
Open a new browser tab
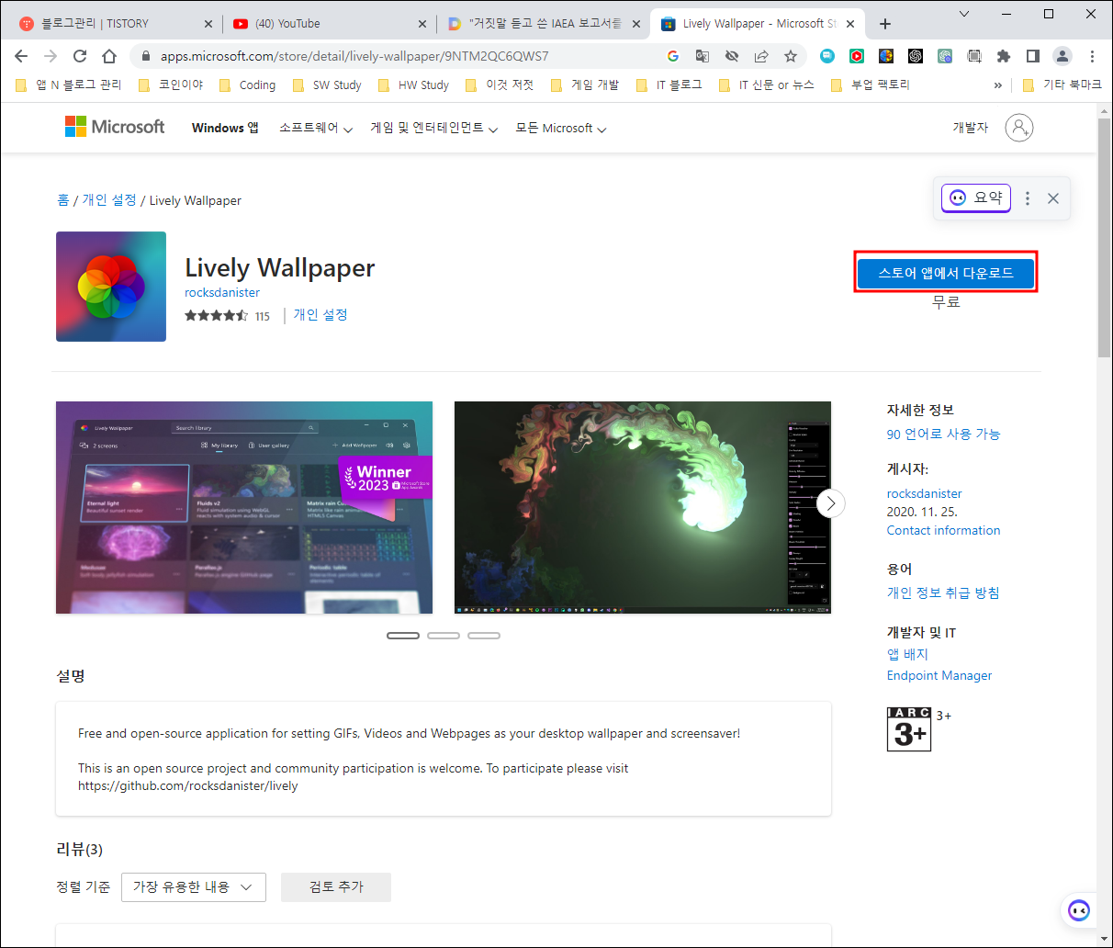[885, 24]
